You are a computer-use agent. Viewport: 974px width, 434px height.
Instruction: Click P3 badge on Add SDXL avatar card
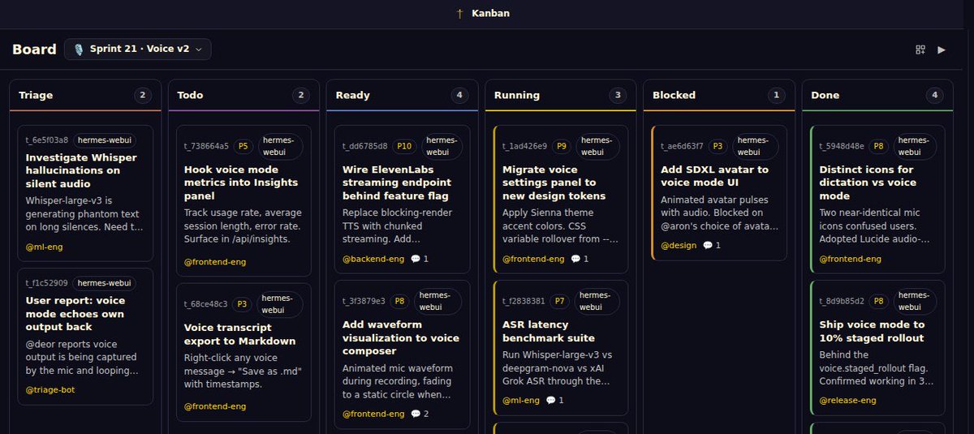(x=718, y=146)
